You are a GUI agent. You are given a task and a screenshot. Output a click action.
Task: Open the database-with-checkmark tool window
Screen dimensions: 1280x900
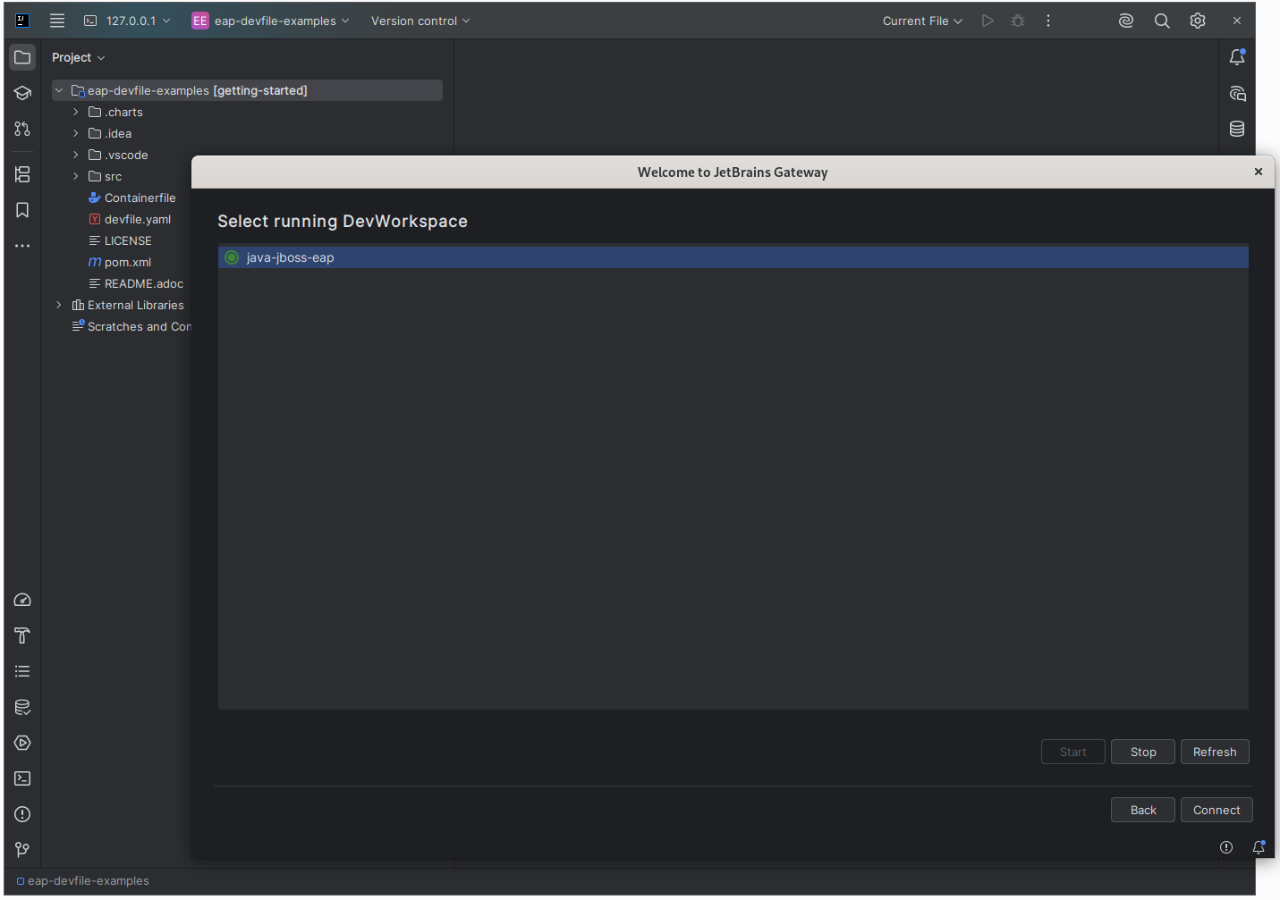click(x=22, y=707)
